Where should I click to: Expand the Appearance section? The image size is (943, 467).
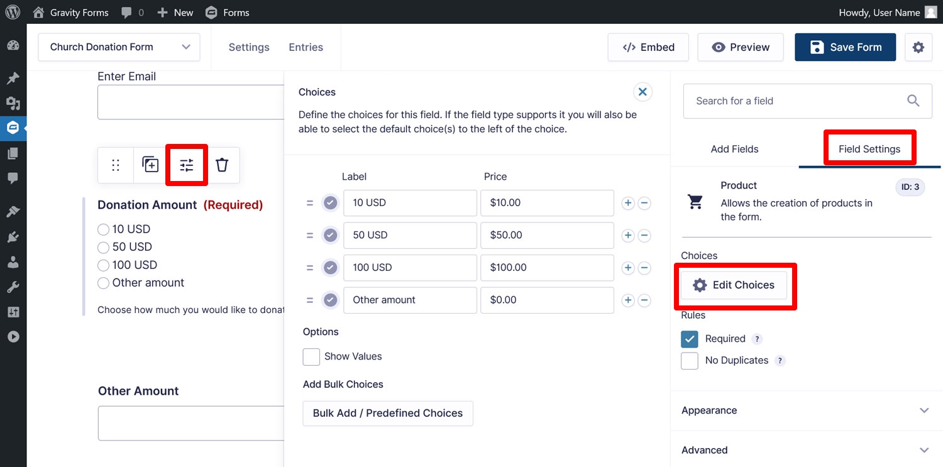coord(805,410)
